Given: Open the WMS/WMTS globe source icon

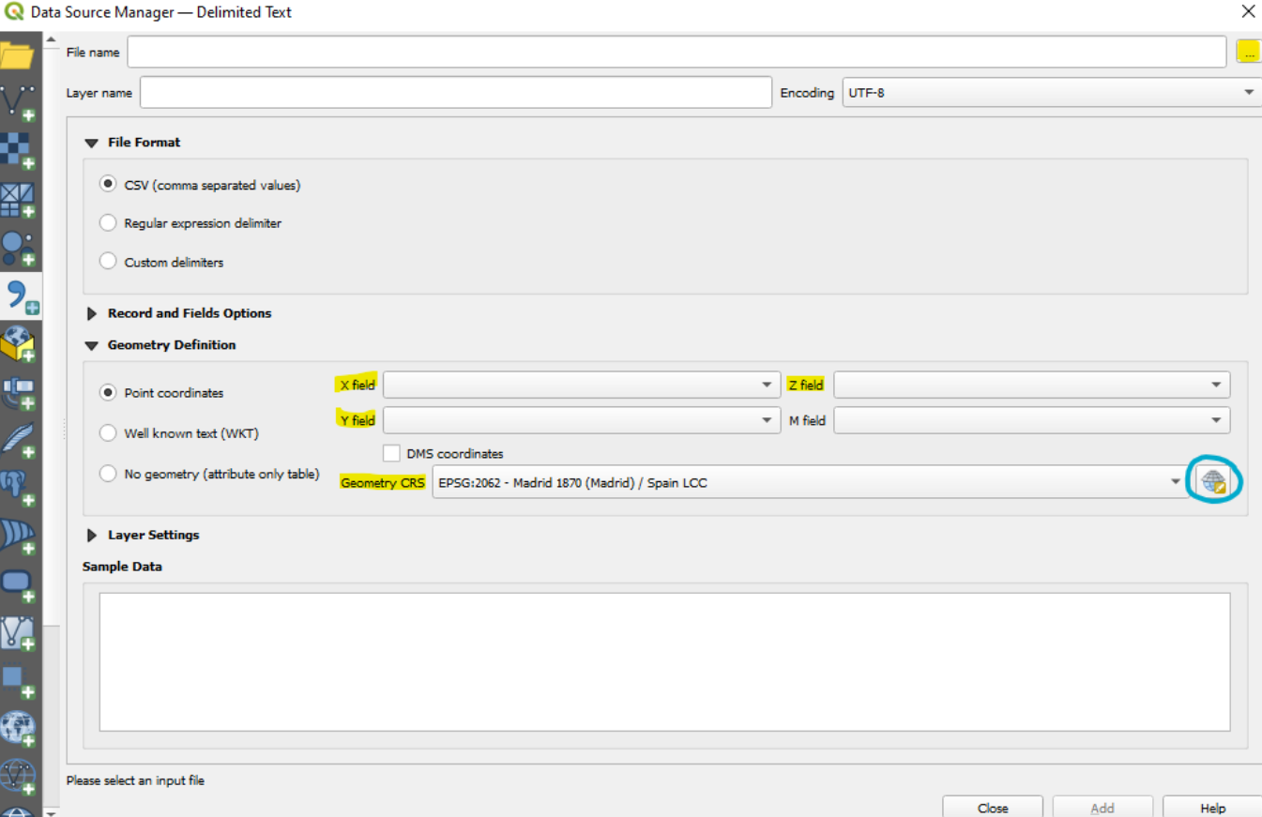Looking at the screenshot, I should point(18,730).
